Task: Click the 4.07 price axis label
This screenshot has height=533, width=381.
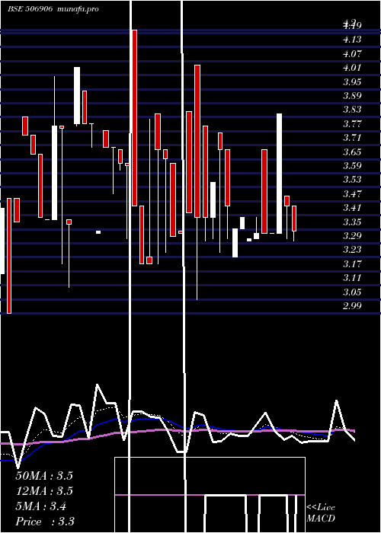Action: tap(352, 54)
